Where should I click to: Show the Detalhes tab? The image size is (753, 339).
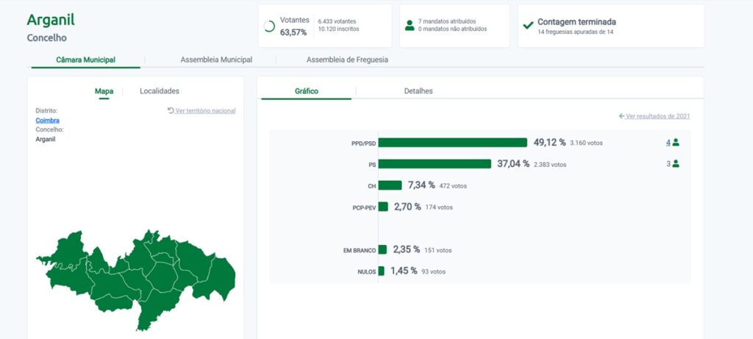(x=418, y=91)
